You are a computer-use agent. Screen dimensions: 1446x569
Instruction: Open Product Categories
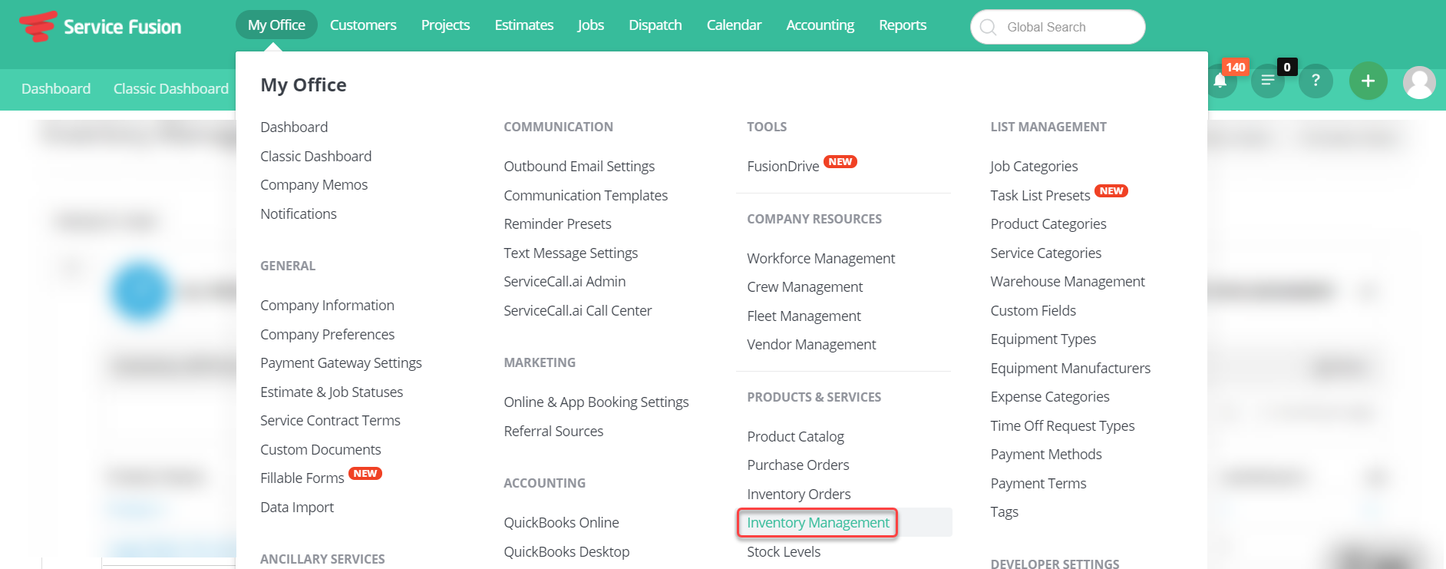pos(1048,223)
